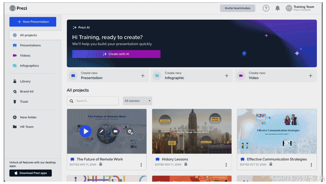326x184 pixels.
Task: Click the New Presentation button
Action: tap(33, 22)
